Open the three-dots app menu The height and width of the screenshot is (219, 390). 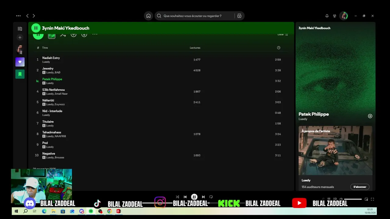pyautogui.click(x=19, y=16)
